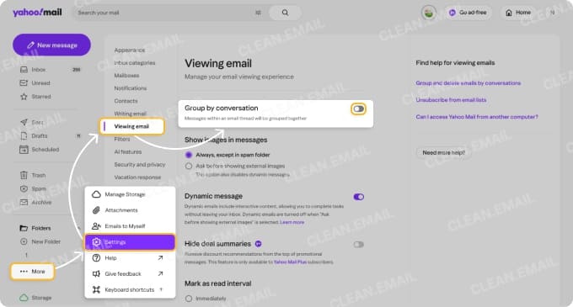Select the Viewing email settings tab
573x307 pixels.
132,126
